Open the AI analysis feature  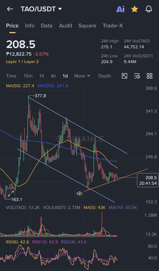(x=120, y=9)
